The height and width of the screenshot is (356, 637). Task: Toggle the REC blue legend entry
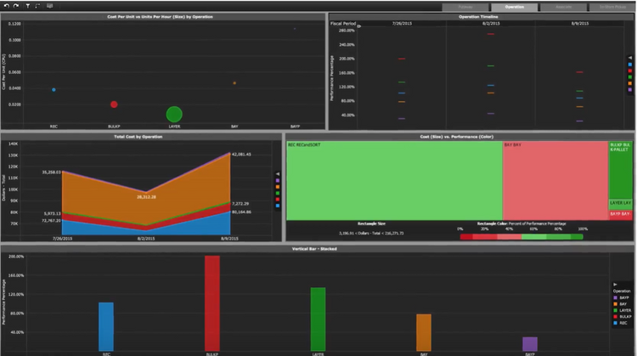(x=614, y=323)
